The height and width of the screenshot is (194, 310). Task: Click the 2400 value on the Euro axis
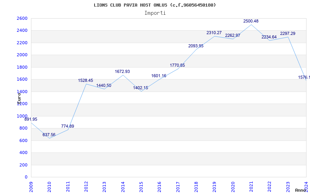pyautogui.click(x=22, y=31)
